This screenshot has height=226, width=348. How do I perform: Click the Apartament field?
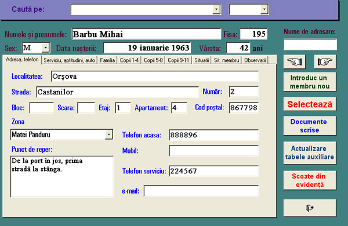click(x=179, y=108)
